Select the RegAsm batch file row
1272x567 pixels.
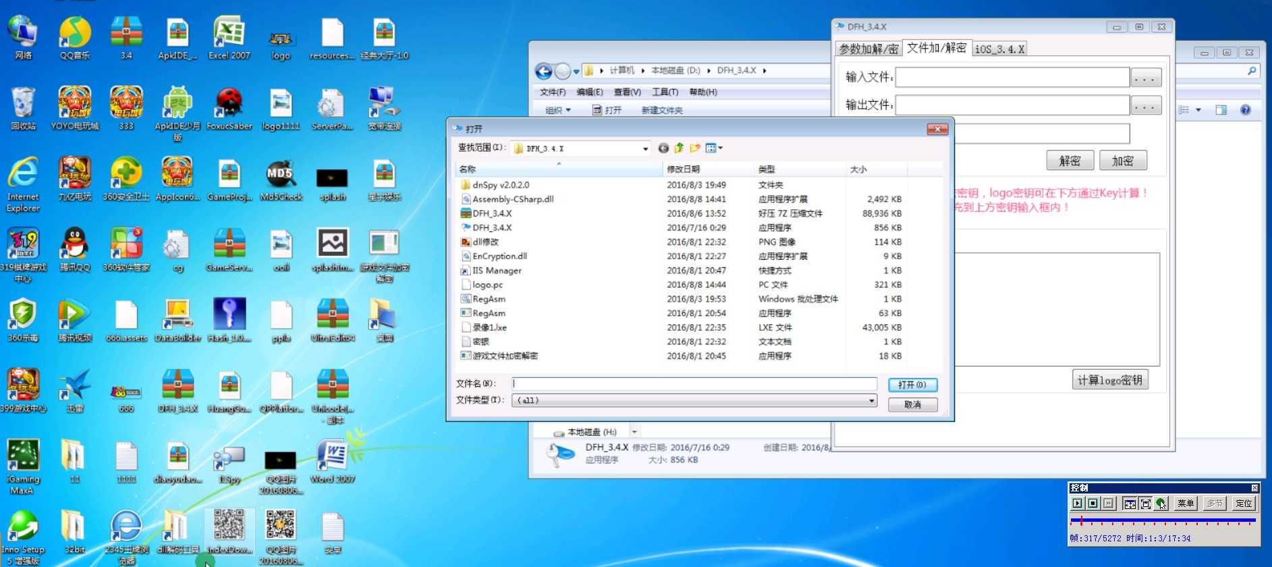click(x=680, y=299)
